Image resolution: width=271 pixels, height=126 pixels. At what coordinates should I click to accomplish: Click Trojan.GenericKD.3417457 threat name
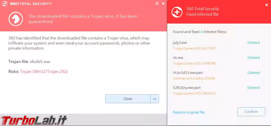point(194,48)
